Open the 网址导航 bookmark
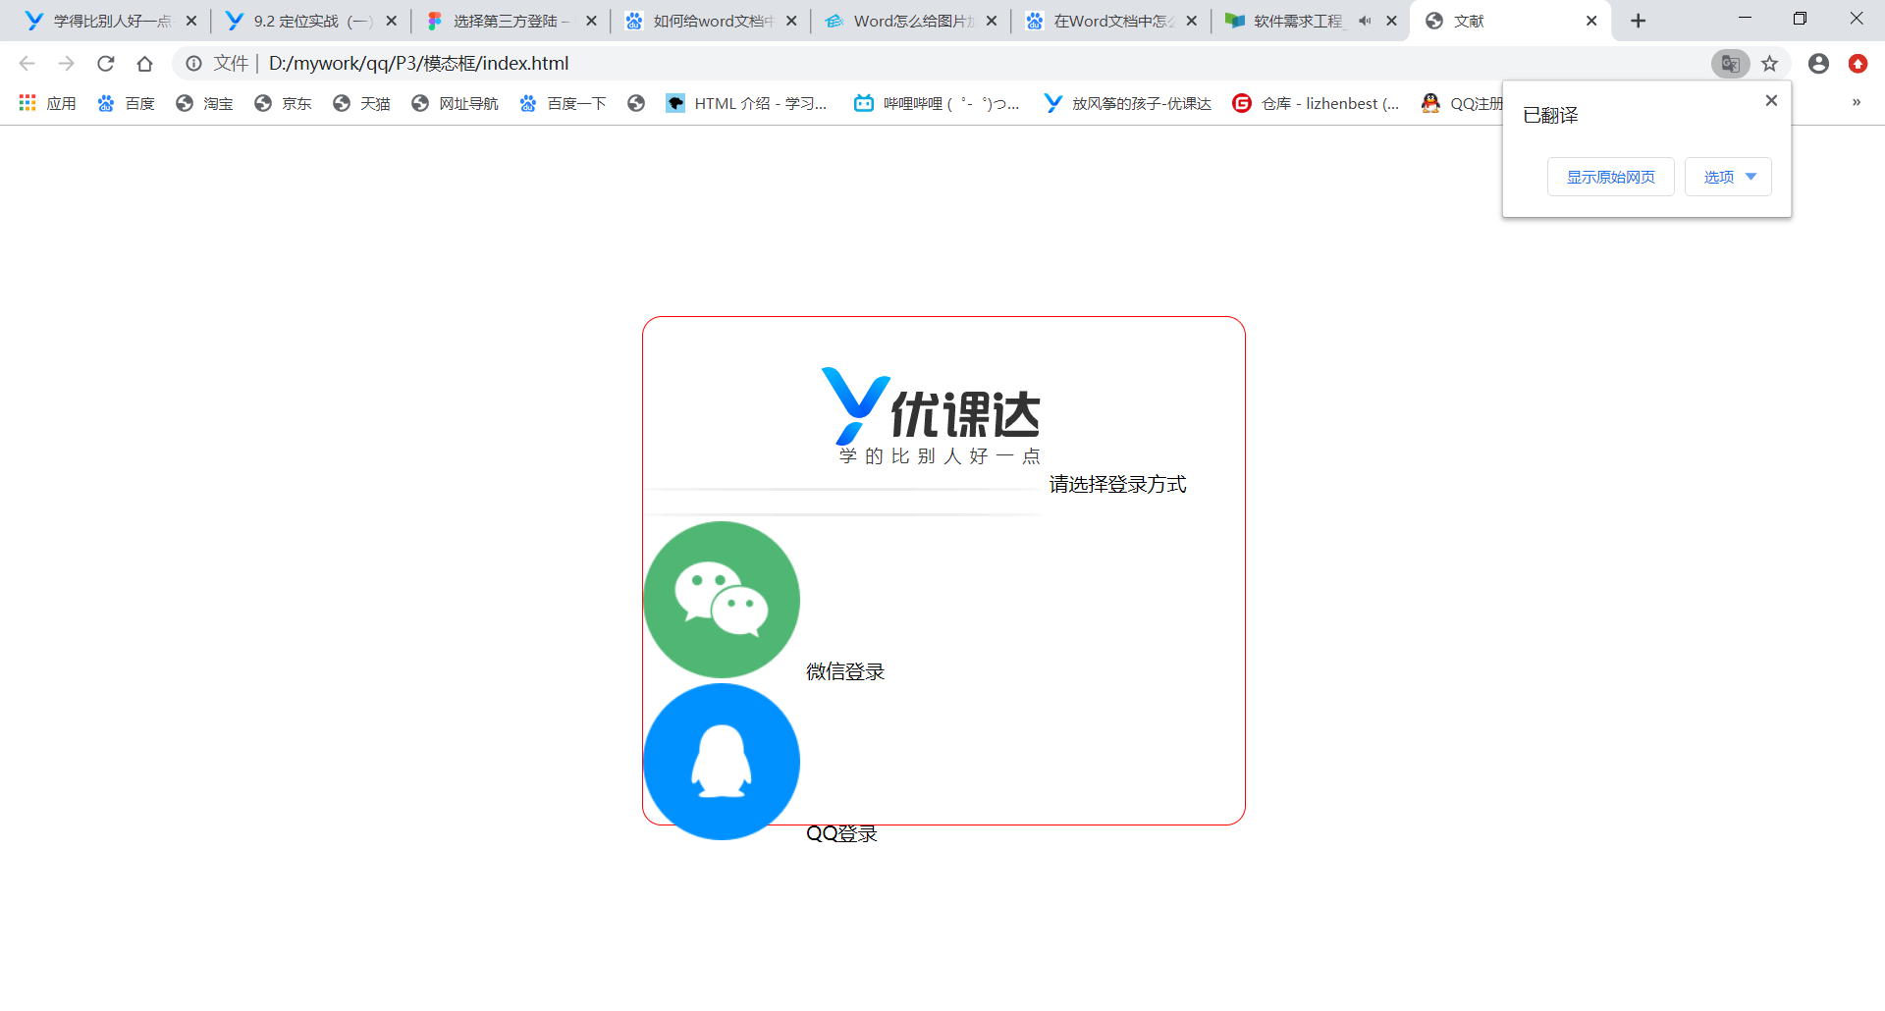The width and height of the screenshot is (1885, 1011). (x=455, y=103)
